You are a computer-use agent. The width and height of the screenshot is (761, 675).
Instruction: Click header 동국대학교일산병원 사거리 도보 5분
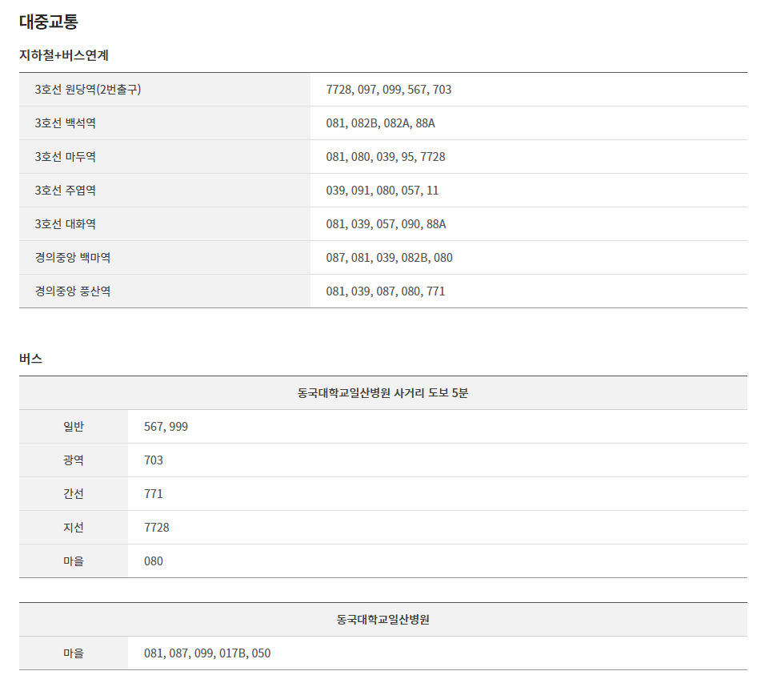pyautogui.click(x=383, y=393)
